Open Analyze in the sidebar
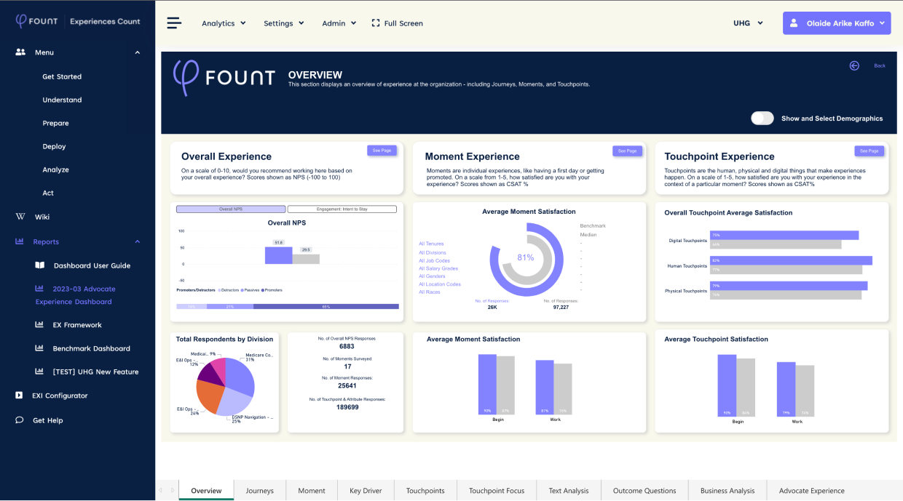 click(x=55, y=169)
